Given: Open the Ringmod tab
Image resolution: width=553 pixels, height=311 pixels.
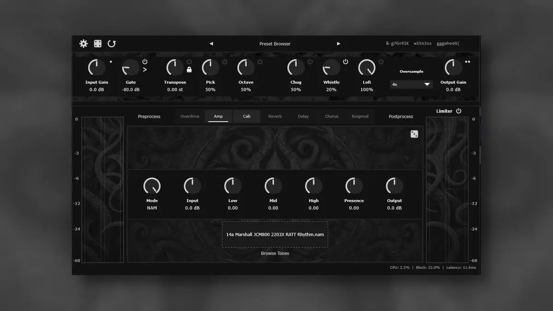Looking at the screenshot, I should [360, 116].
